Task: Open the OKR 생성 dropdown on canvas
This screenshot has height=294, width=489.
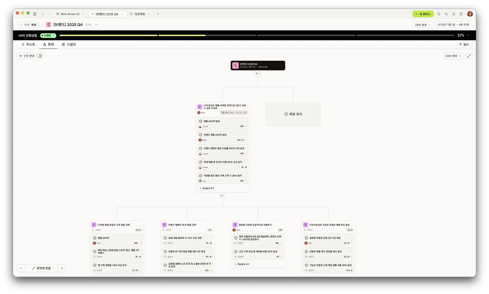Action: [x=453, y=56]
